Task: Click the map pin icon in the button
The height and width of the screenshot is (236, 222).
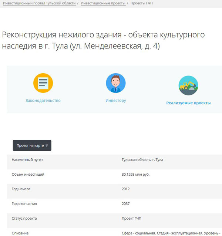Action: click(47, 146)
